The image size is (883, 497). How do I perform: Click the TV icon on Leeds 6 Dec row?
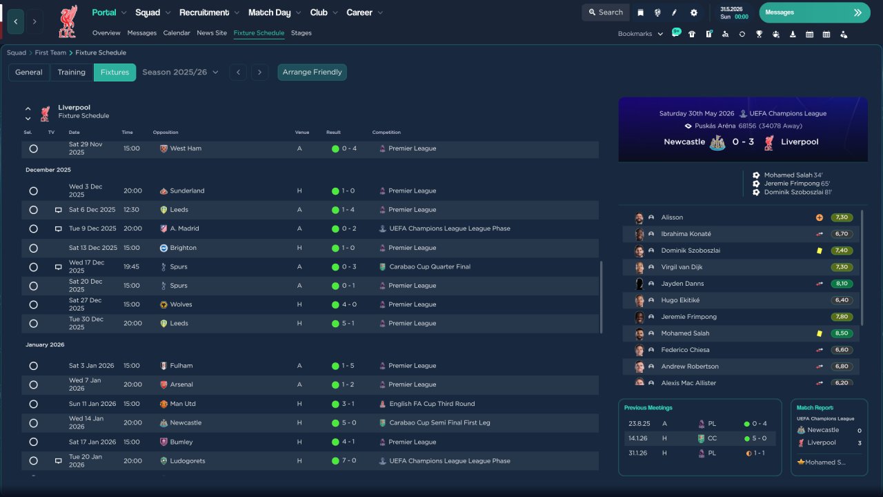(59, 210)
